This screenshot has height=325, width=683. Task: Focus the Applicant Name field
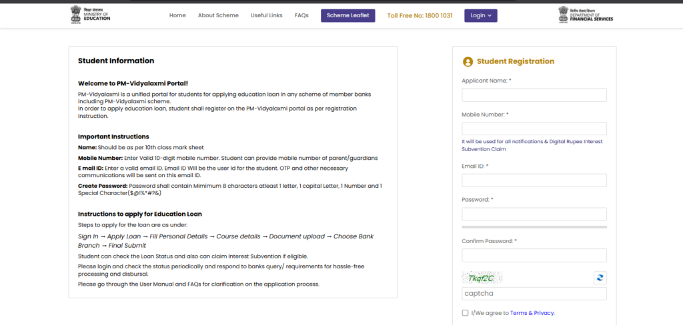pos(534,95)
